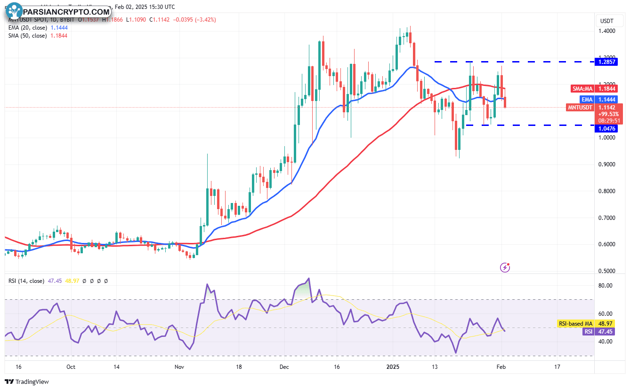Click the 0.6000 price axis tick
Image resolution: width=630 pixels, height=390 pixels.
[x=606, y=245]
